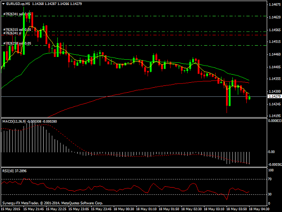Click the RSI 30 level label

270,194
